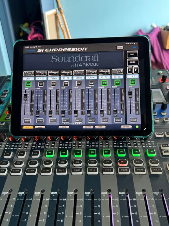Viewport: 169px width, 226px height.
Task: Tap the left arrow to page channels back
Action: pos(130,70)
